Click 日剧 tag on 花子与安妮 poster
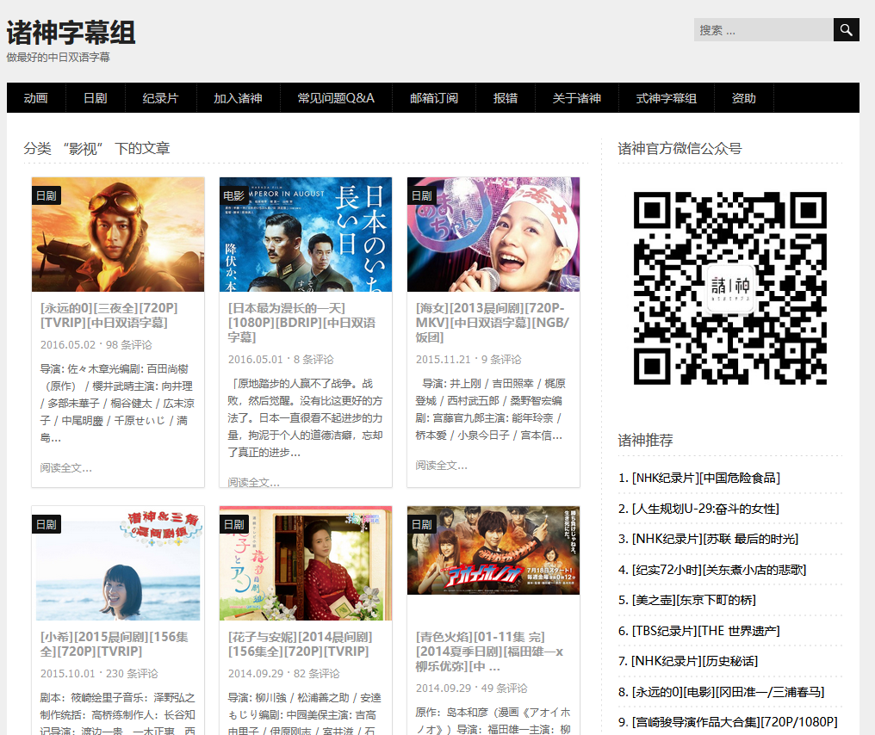The image size is (875, 735). pyautogui.click(x=233, y=525)
